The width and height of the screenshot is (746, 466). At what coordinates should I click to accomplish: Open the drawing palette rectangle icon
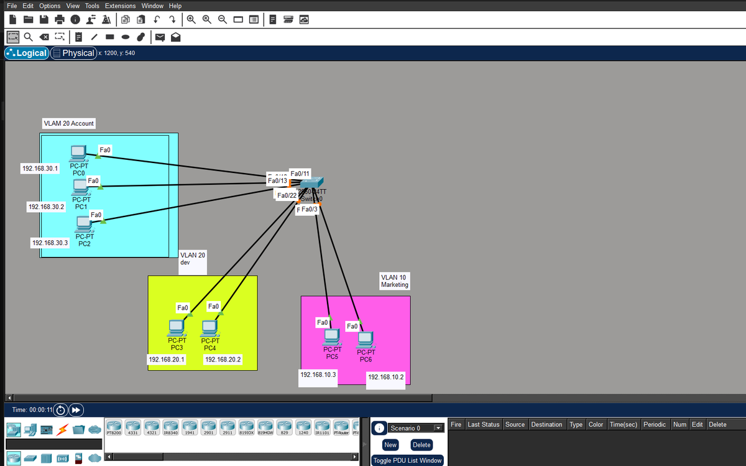click(239, 20)
